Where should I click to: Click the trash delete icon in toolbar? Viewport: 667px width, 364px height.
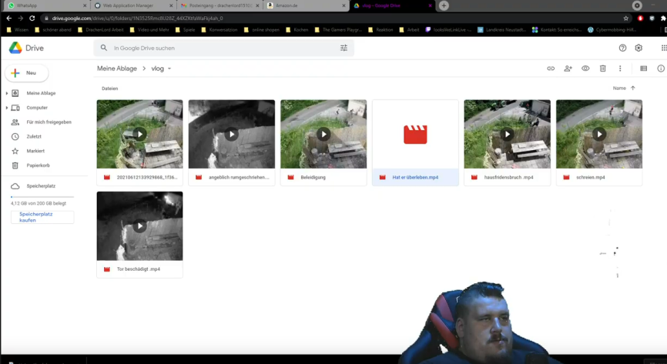[603, 68]
